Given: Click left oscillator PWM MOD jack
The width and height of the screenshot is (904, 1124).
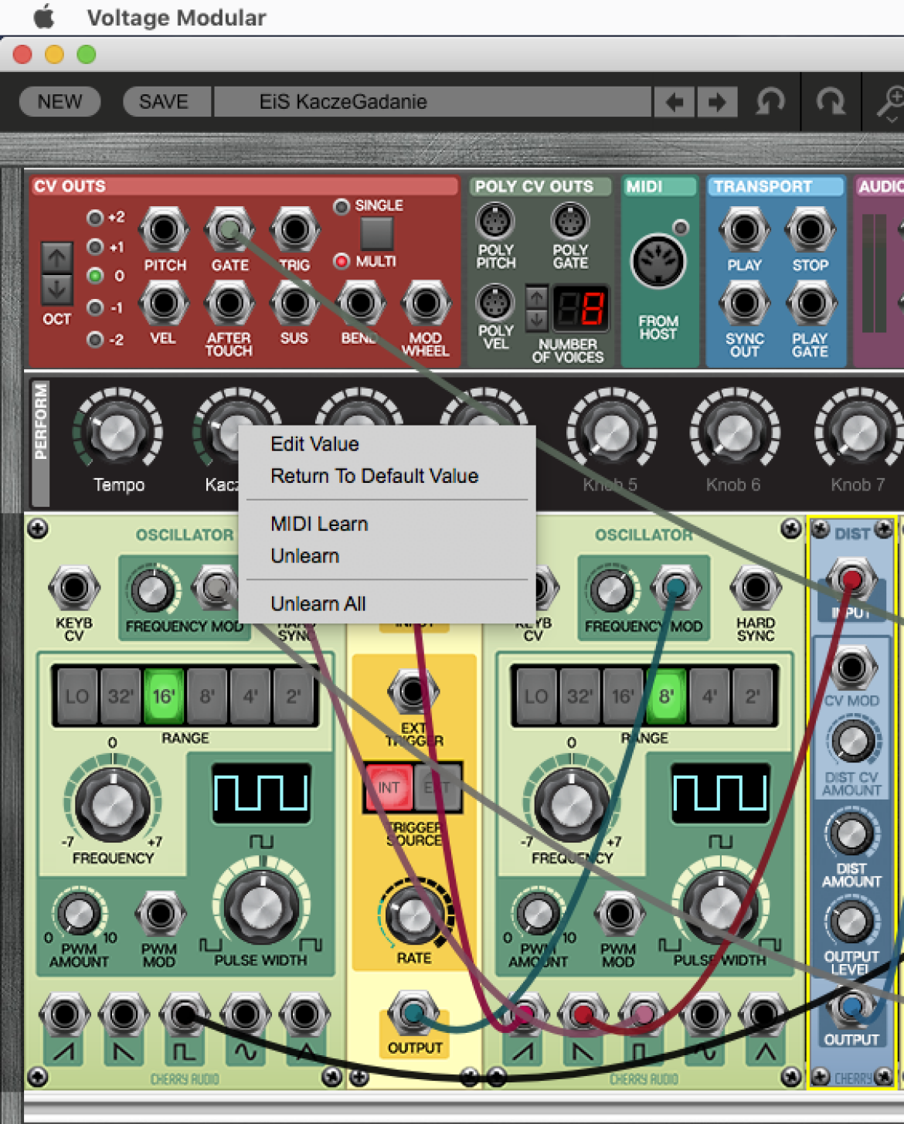Looking at the screenshot, I should [160, 915].
